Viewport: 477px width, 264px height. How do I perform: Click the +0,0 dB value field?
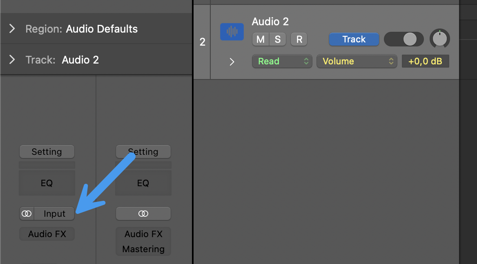click(425, 62)
